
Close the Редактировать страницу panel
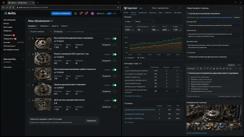click(x=241, y=8)
